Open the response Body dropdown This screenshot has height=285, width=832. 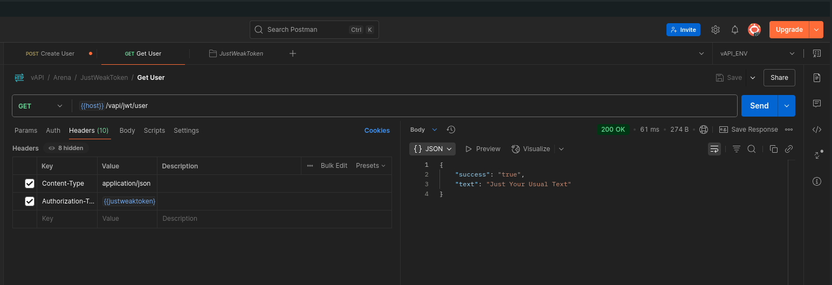(424, 130)
